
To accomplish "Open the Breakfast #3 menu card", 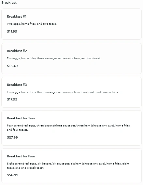I will click(71, 92).
